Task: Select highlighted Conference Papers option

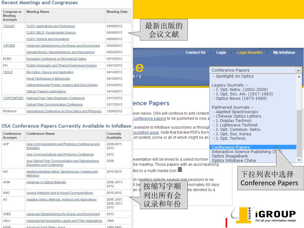Action: [253, 147]
